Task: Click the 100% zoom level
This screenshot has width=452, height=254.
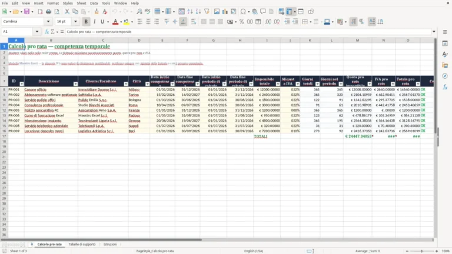Action: (x=446, y=251)
